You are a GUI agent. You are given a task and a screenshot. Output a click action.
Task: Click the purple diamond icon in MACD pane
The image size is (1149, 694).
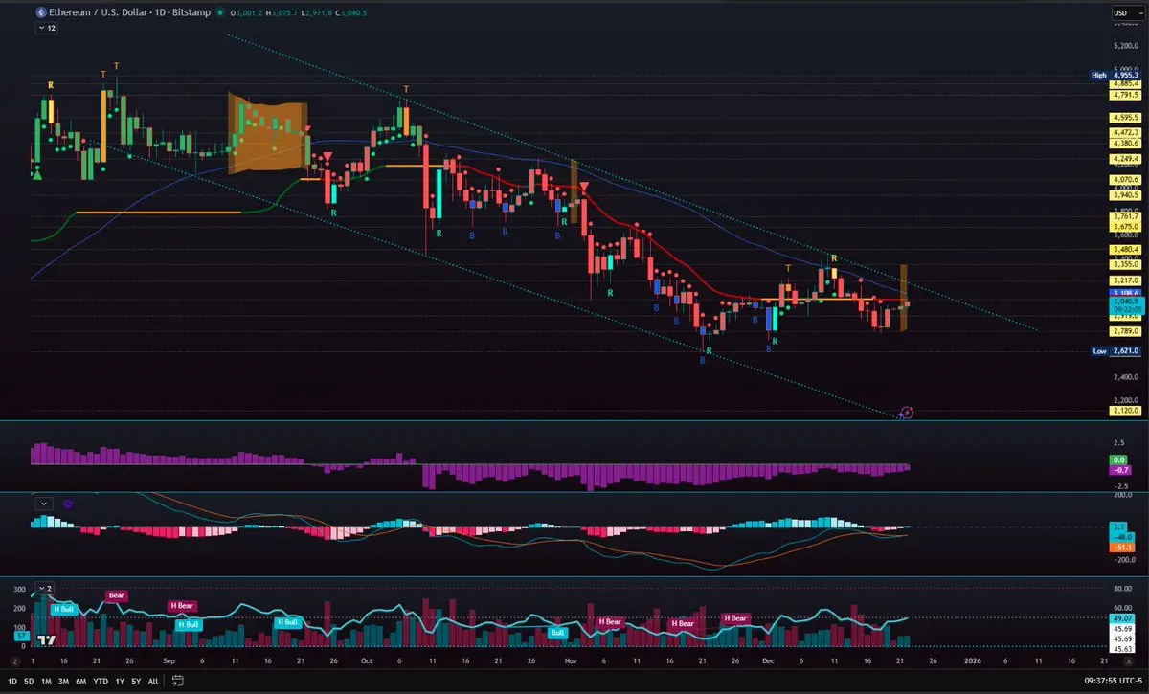[x=68, y=503]
